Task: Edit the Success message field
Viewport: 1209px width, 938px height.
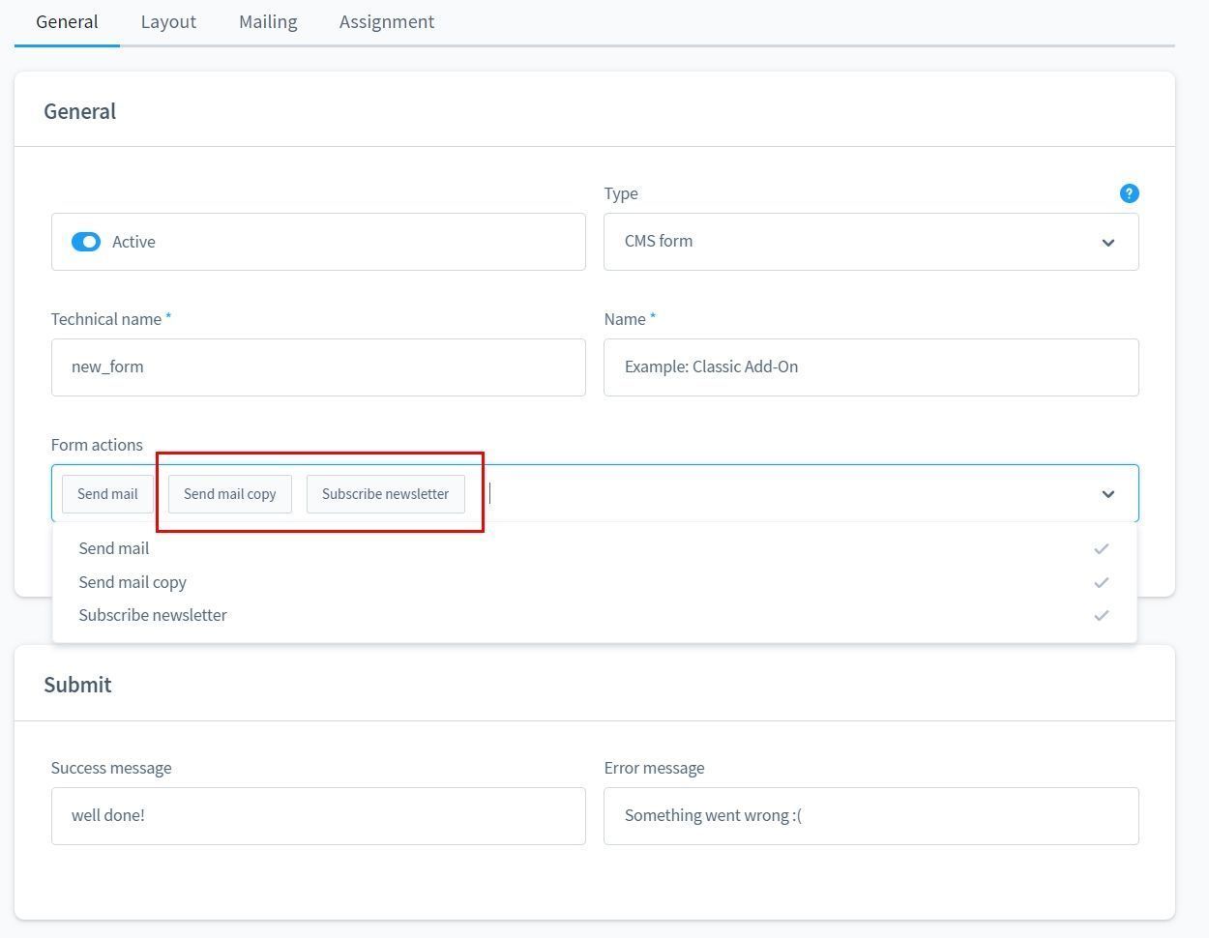Action: (318, 816)
